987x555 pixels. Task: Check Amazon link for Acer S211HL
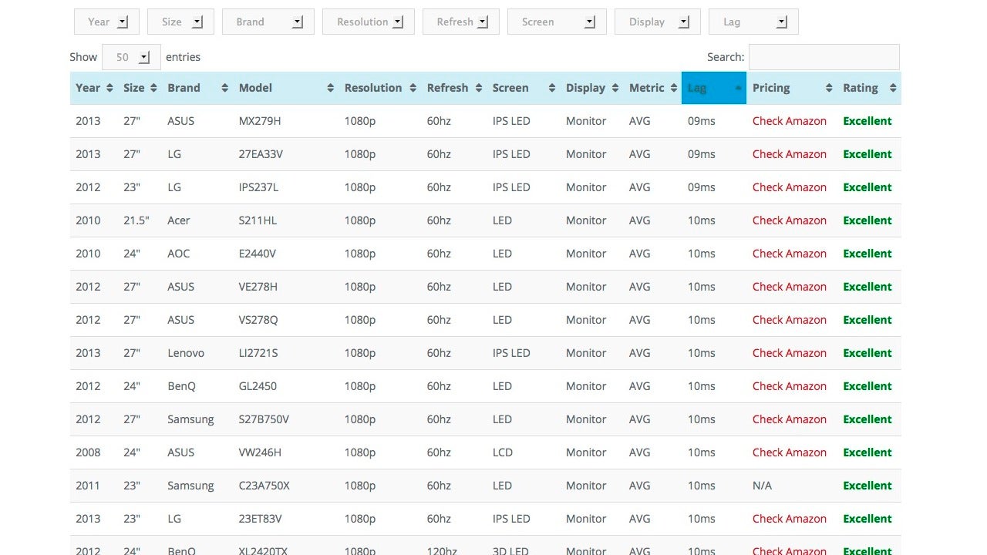point(789,220)
